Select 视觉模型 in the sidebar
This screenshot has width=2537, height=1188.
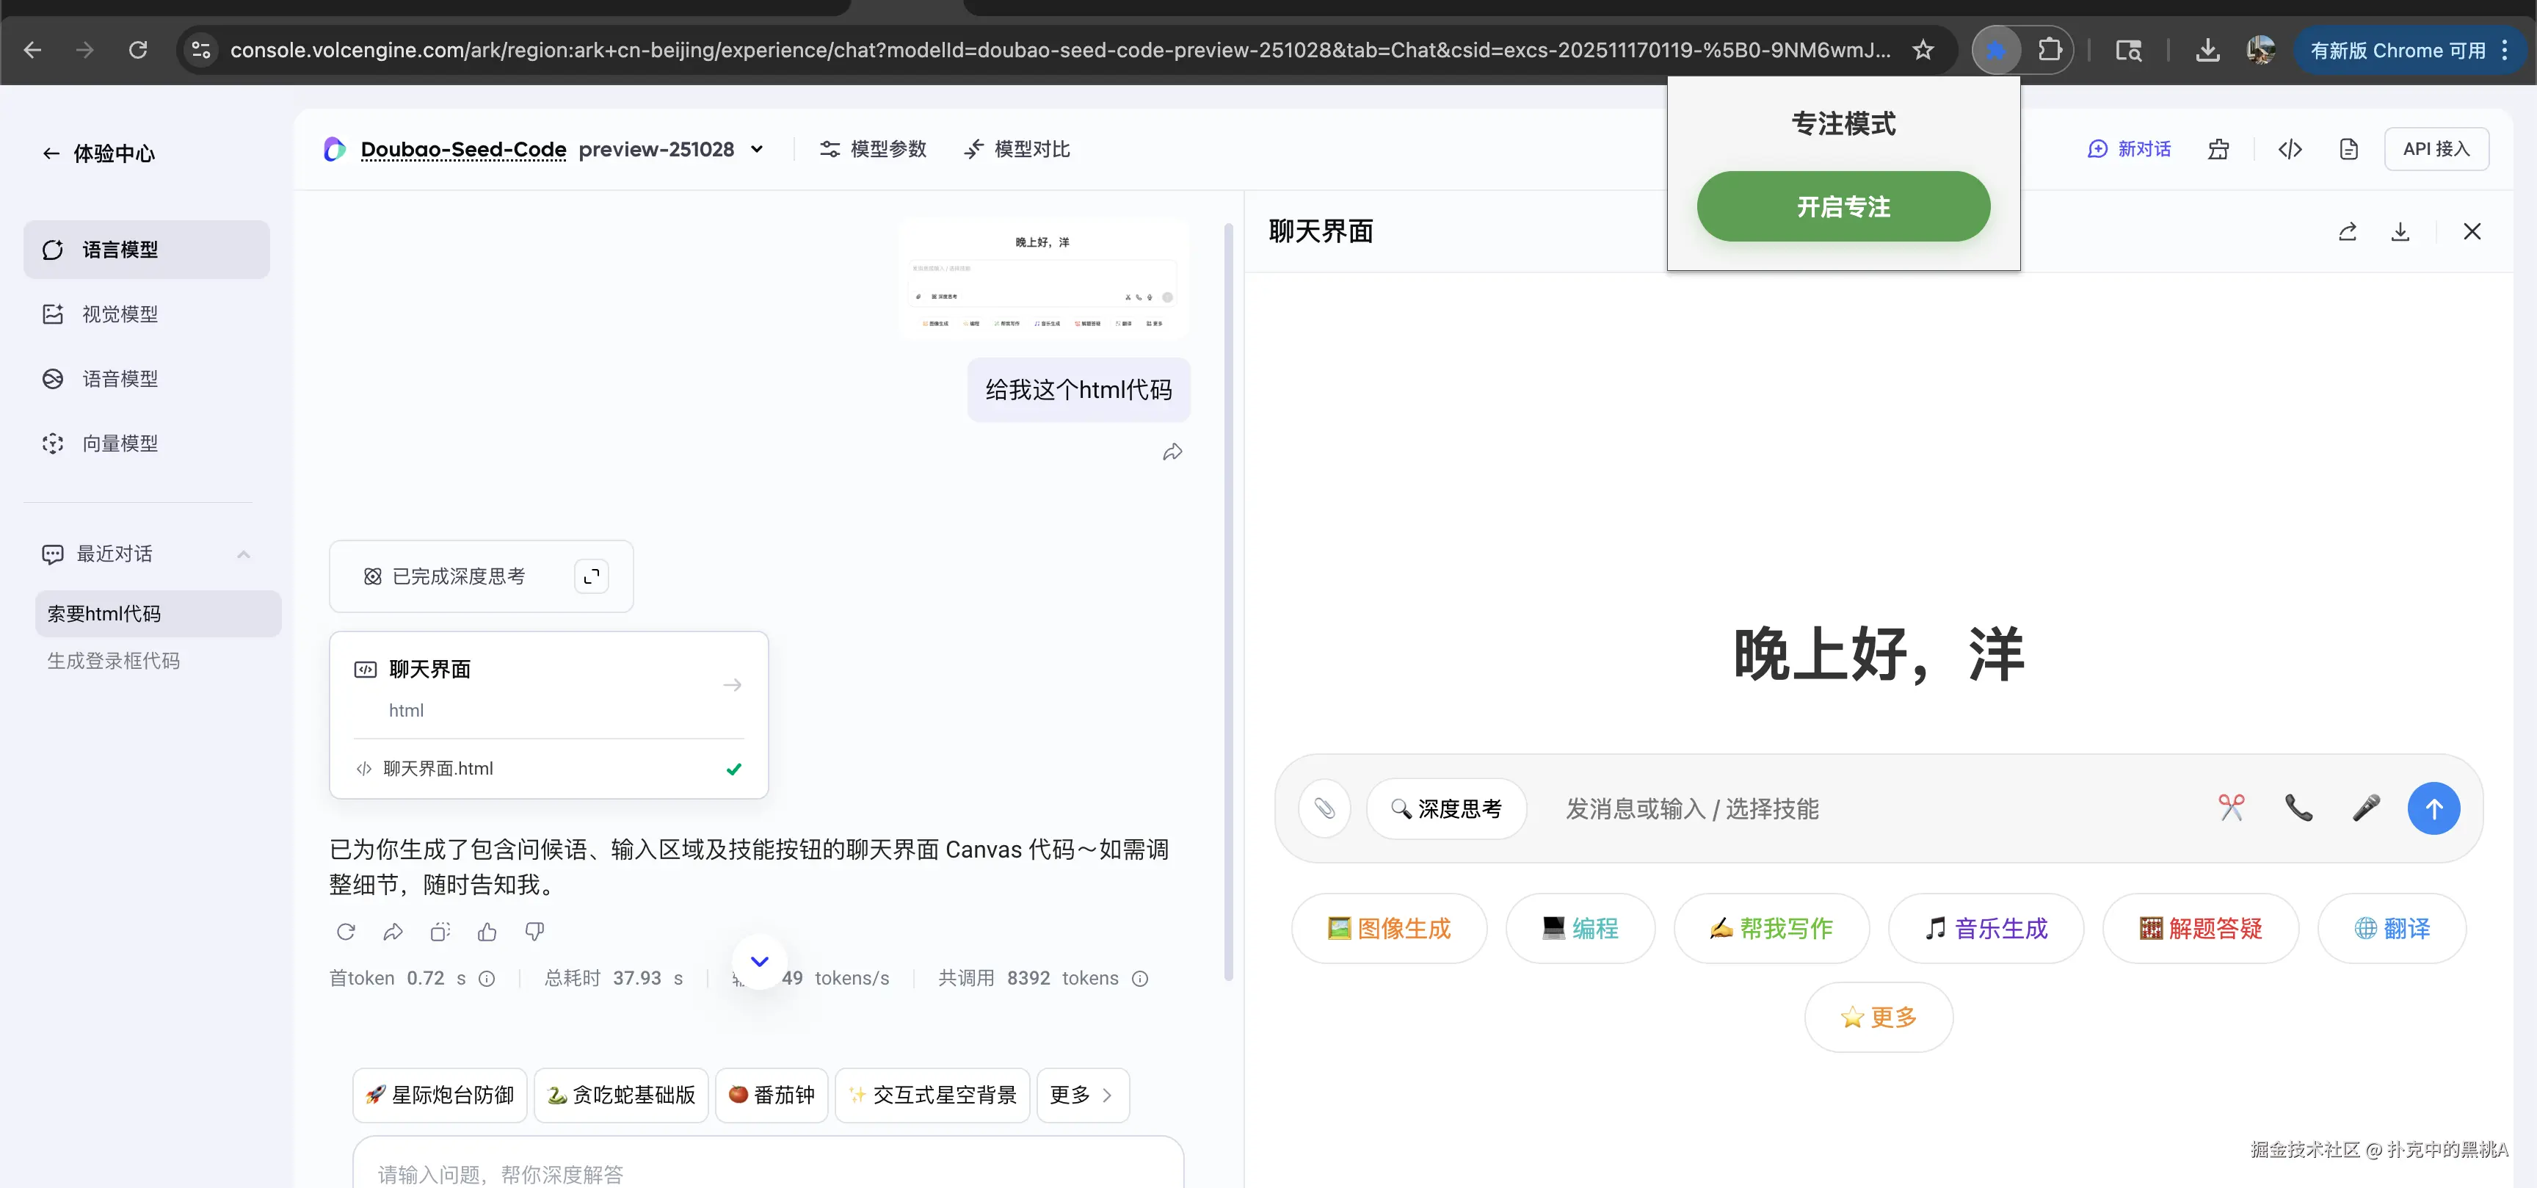119,314
